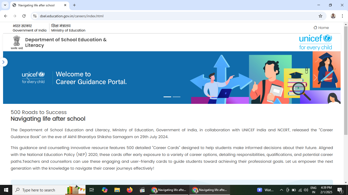Select the 'Navigating life after school' browser tab
Image resolution: width=348 pixels, height=195 pixels.
39,5
